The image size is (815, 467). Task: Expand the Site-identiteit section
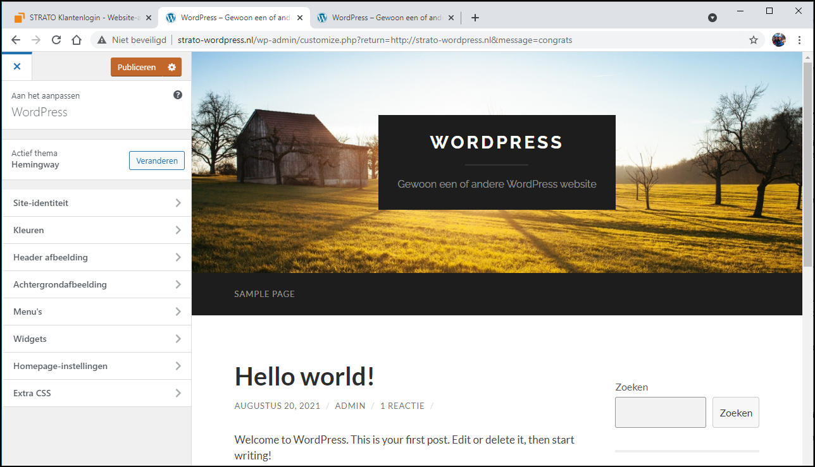(97, 203)
